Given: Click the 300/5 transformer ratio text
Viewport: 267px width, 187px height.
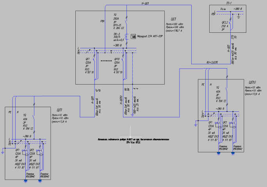Looking at the screenshot, I should point(117,37).
